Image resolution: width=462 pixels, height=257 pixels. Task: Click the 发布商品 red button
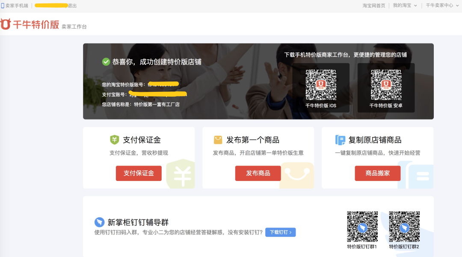point(258,173)
